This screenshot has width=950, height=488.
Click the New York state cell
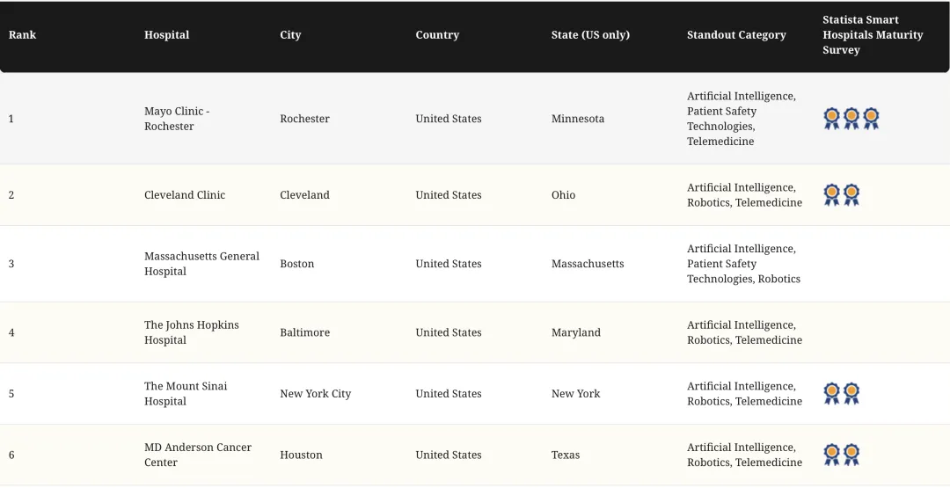[575, 394]
